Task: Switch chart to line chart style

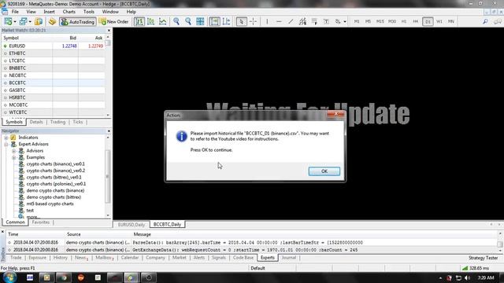Action: (x=163, y=21)
